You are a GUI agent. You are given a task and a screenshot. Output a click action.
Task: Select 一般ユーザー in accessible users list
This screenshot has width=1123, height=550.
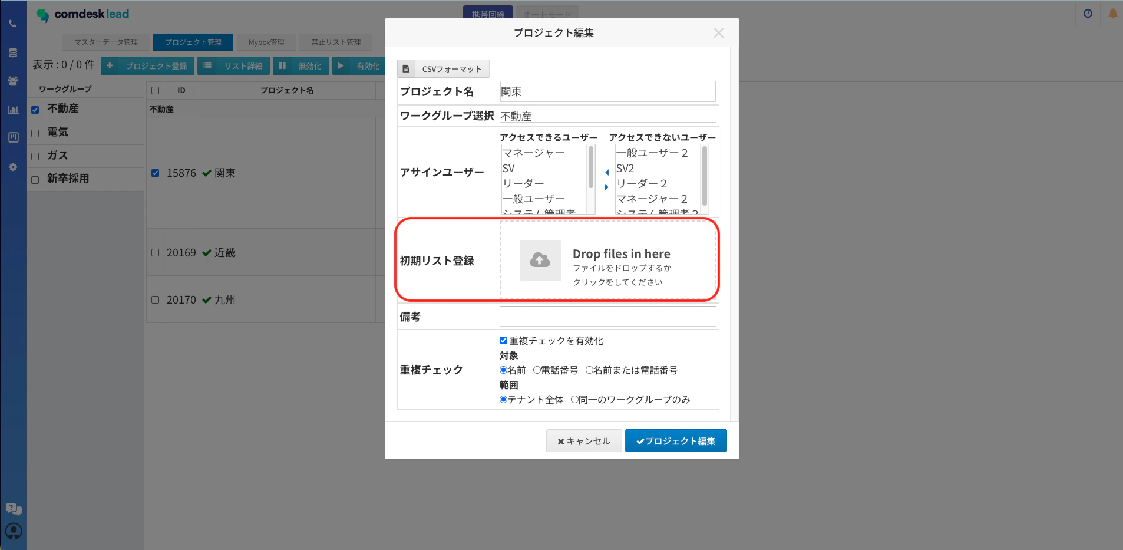534,199
